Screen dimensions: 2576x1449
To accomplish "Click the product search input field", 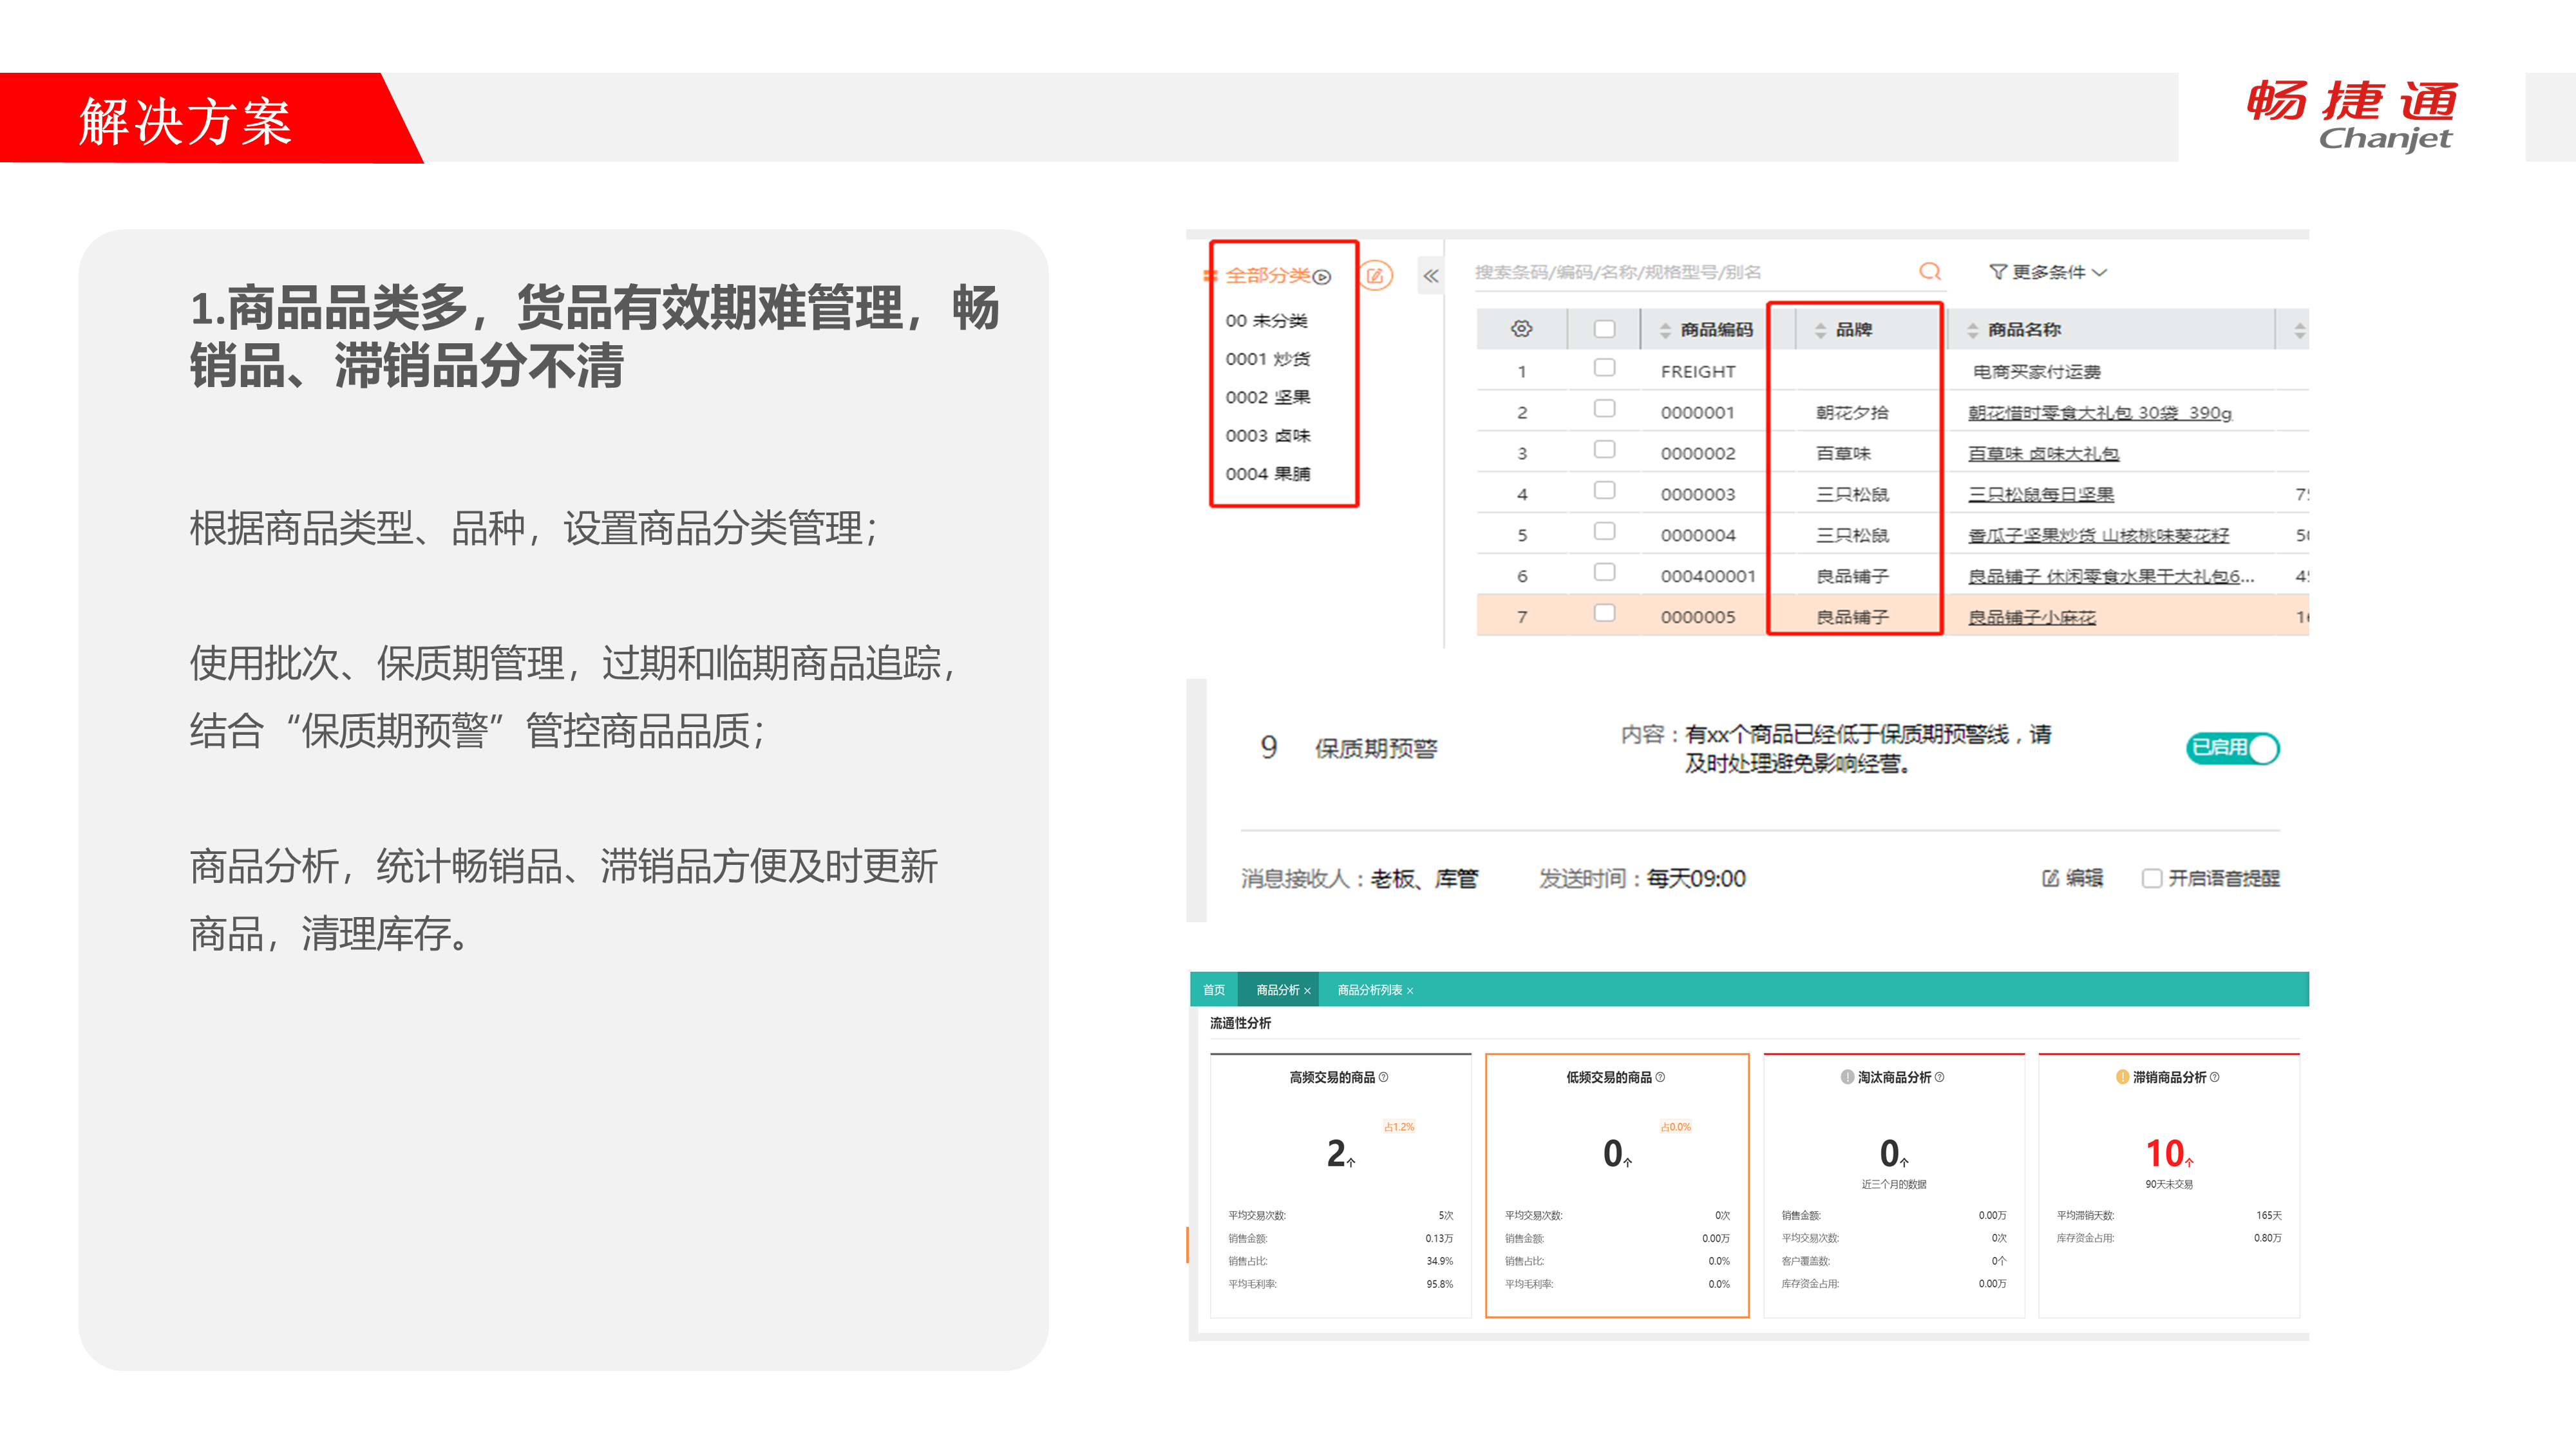I will 1680,272.
